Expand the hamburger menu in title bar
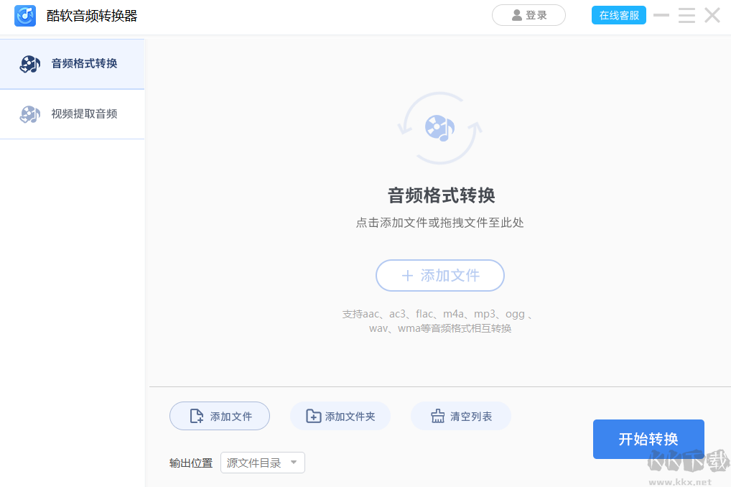 tap(686, 15)
